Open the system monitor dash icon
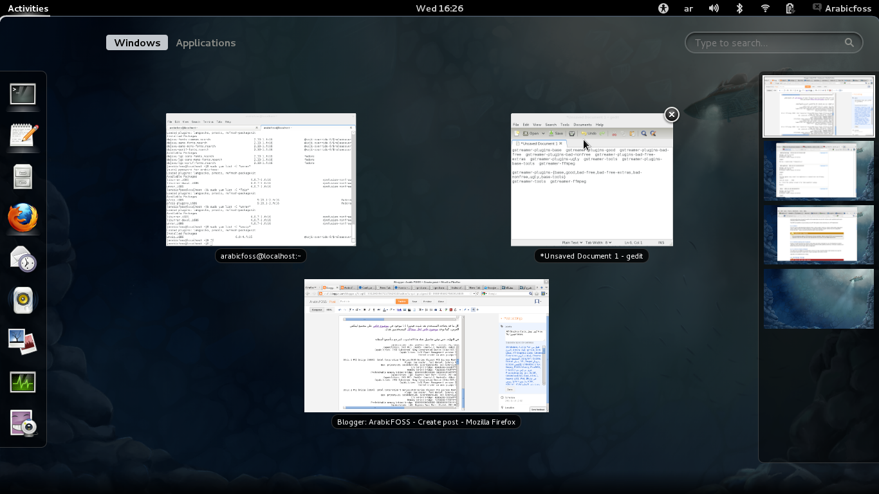 tap(23, 383)
